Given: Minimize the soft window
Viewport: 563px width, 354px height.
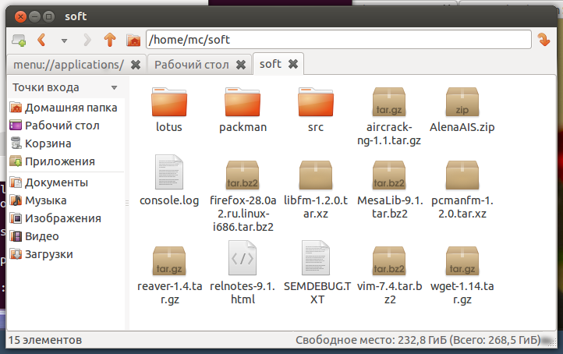Looking at the screenshot, I should (34, 16).
